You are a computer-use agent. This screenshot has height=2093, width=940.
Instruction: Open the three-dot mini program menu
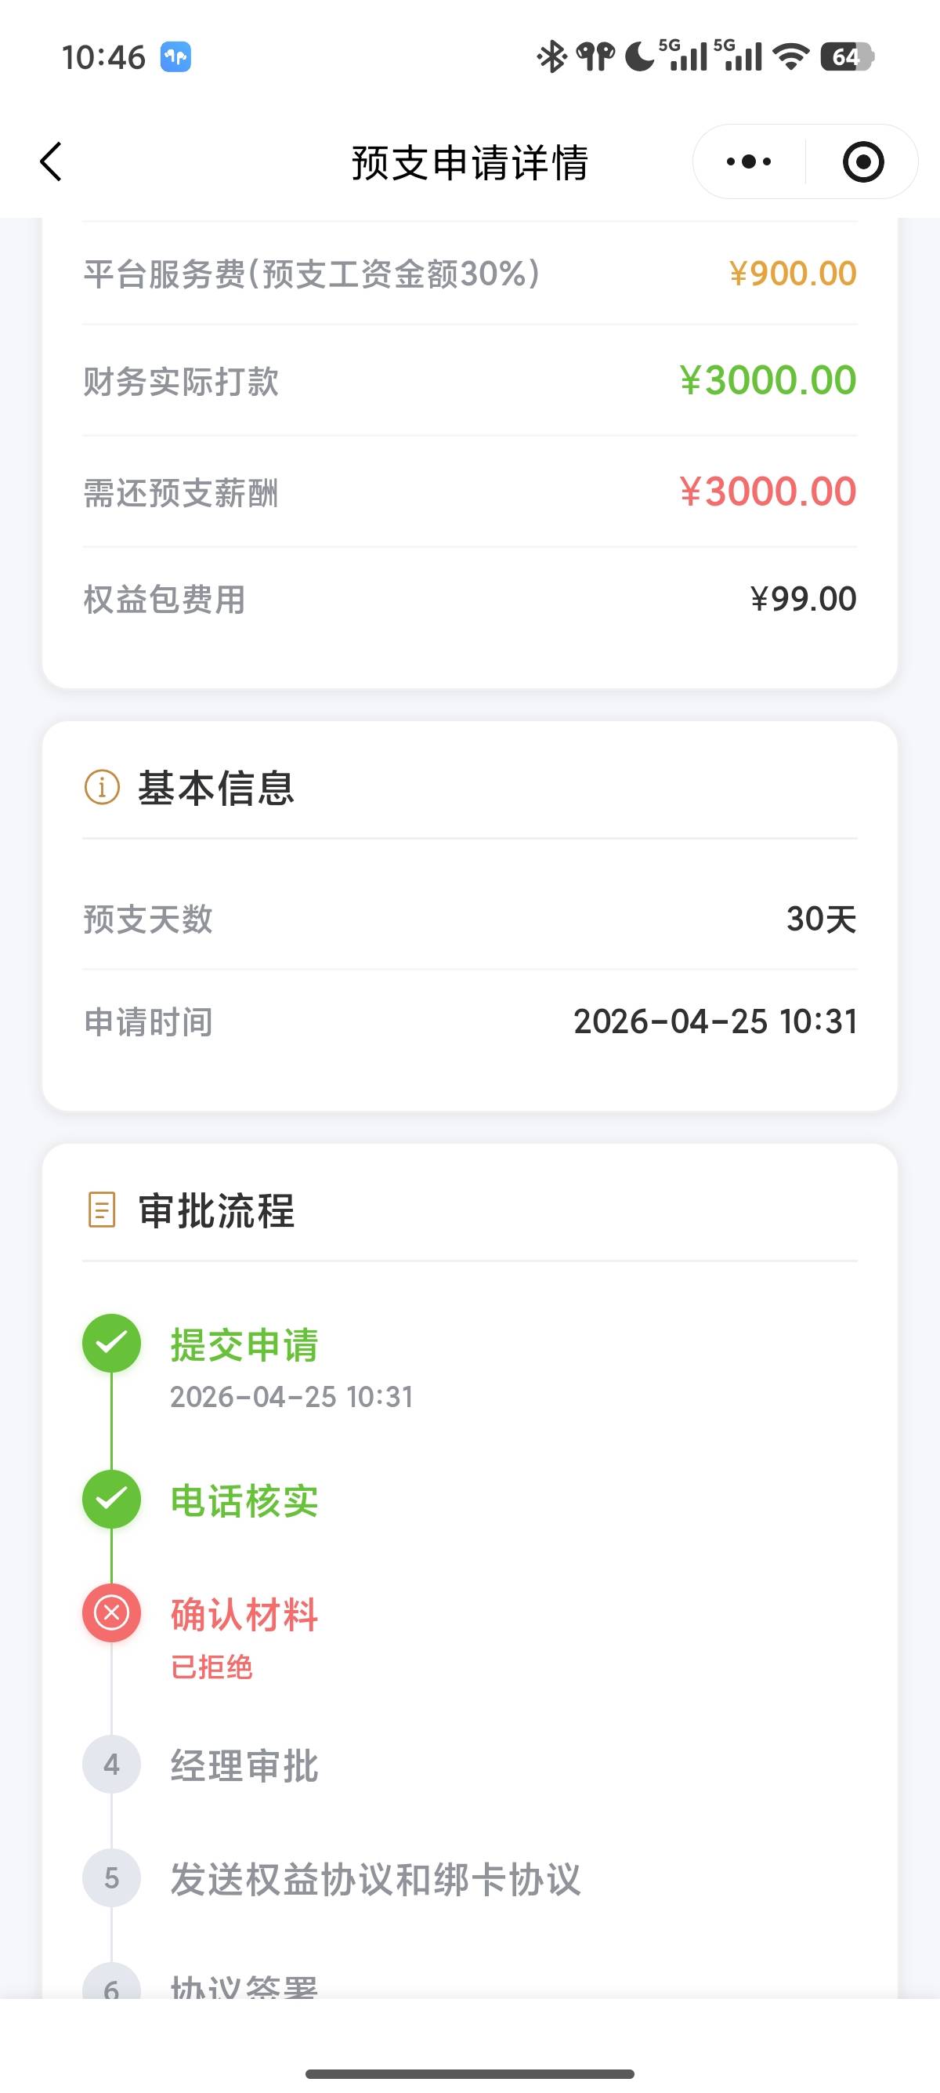pos(748,161)
